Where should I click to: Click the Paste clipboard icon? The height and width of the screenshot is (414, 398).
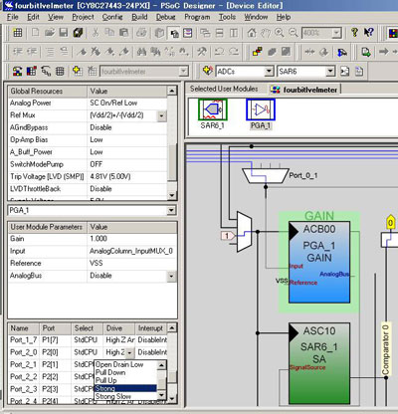pyautogui.click(x=123, y=33)
